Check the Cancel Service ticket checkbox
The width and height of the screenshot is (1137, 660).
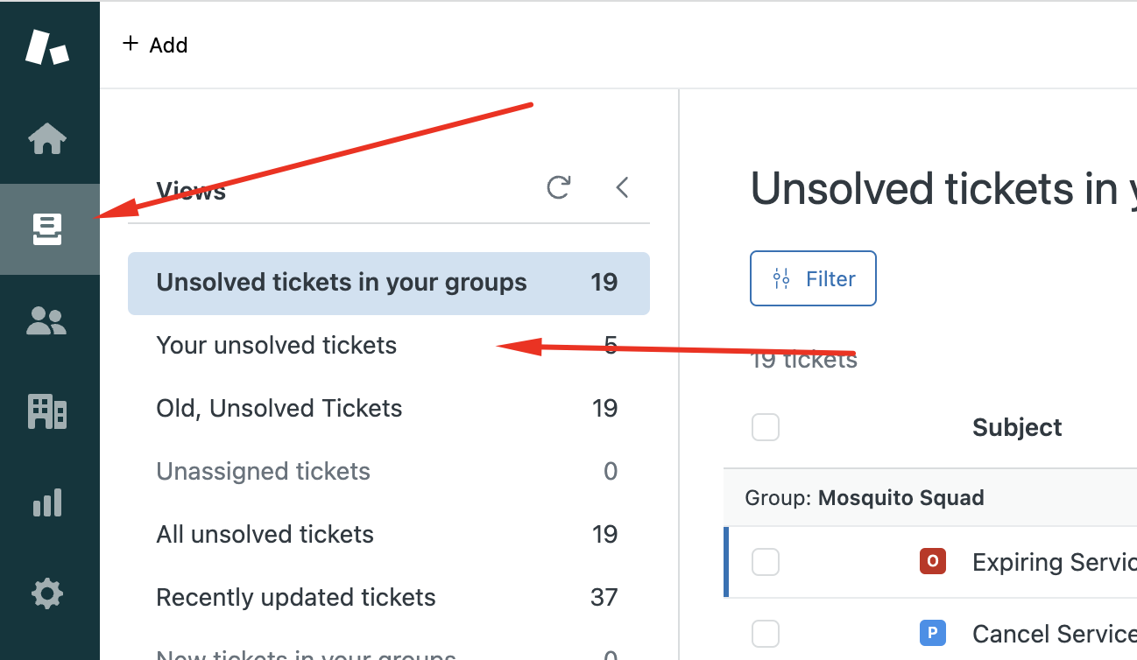766,633
